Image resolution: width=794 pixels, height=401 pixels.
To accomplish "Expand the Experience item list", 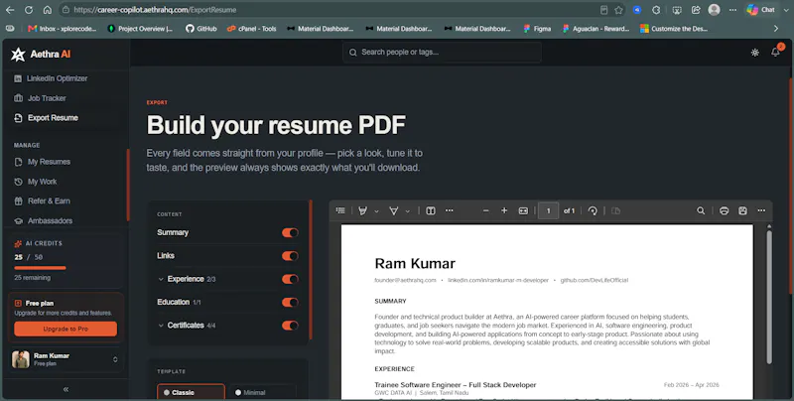I will pos(161,279).
